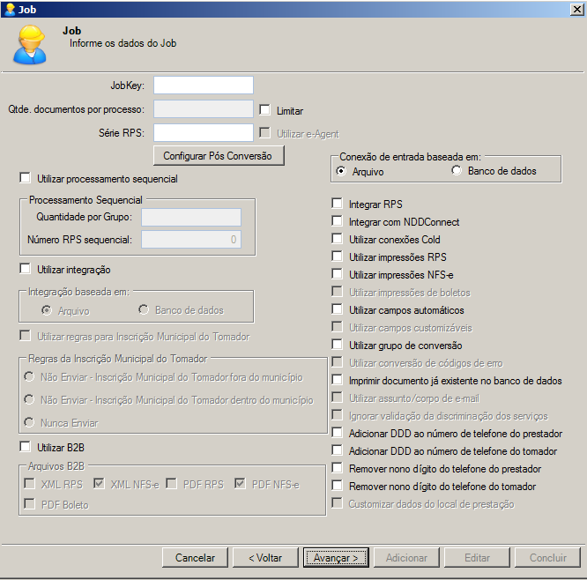This screenshot has height=580, width=587.
Task: Select the Nunca Enviar option
Action: (29, 422)
